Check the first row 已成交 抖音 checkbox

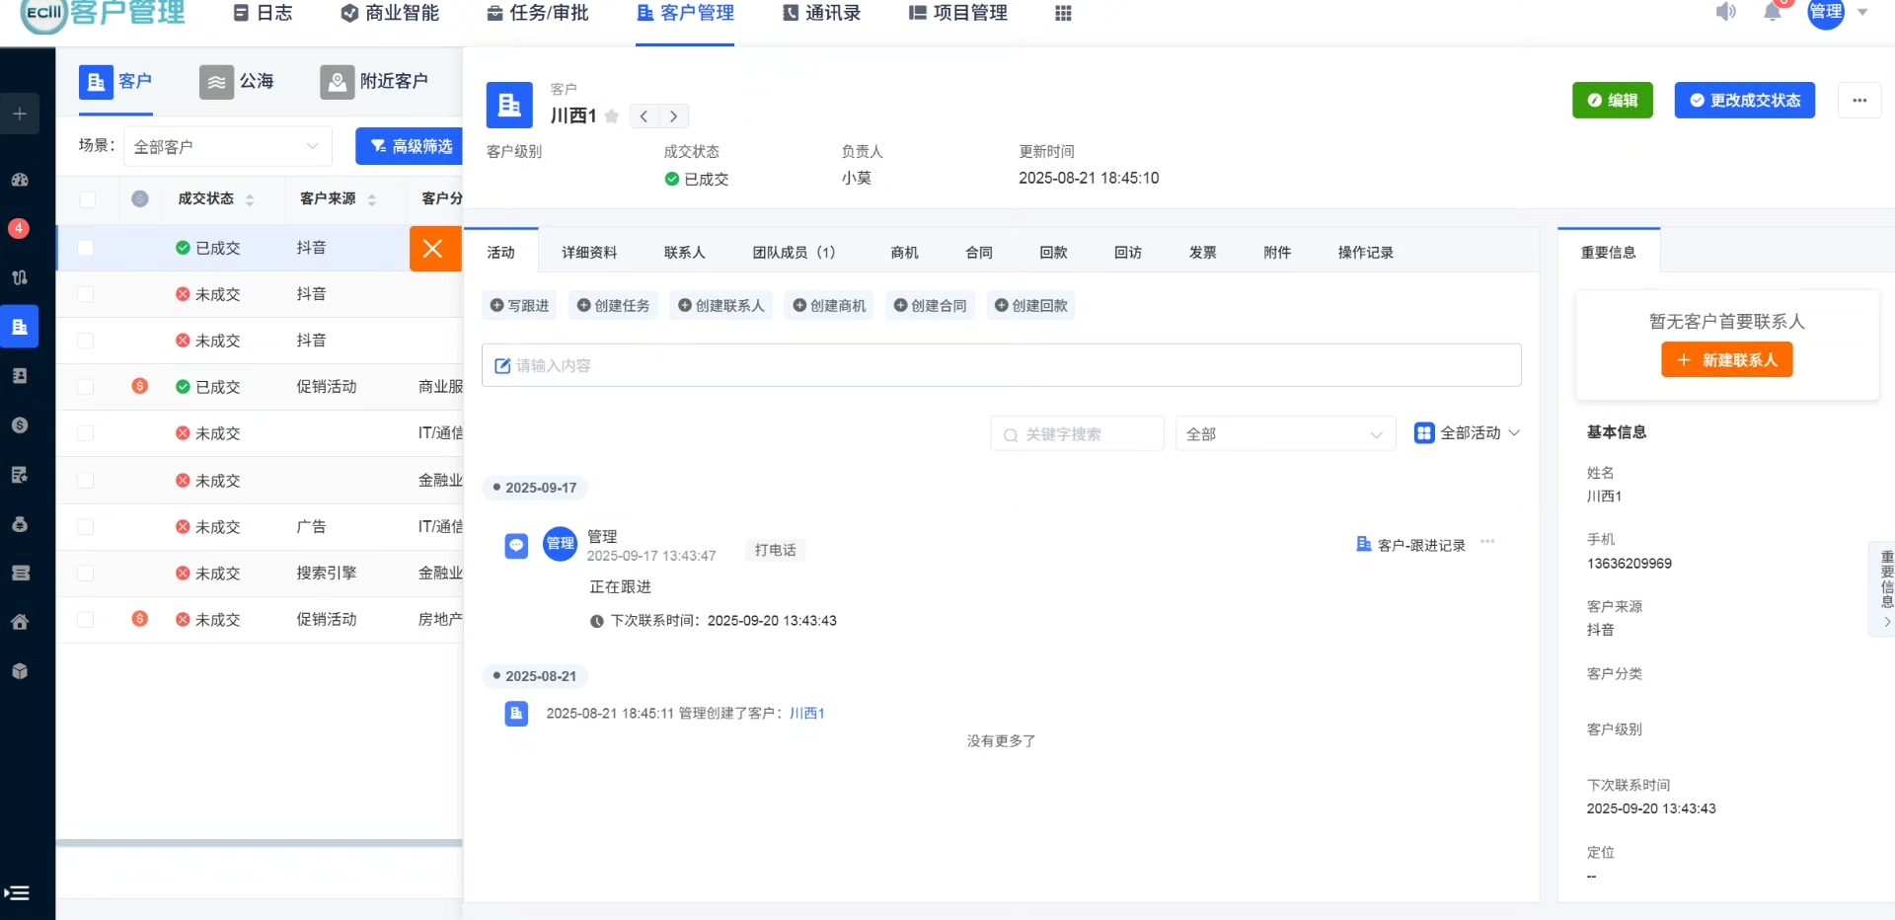tap(86, 249)
